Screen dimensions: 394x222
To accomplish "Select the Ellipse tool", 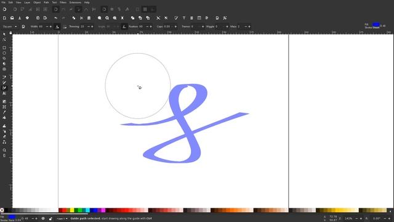I will pos(4,53).
